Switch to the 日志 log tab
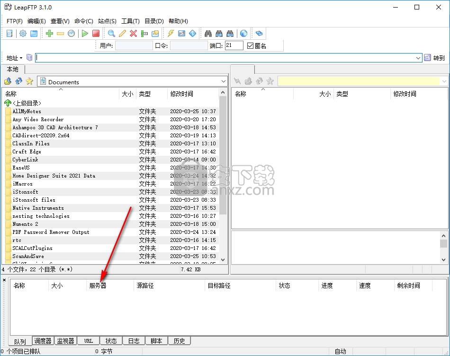The width and height of the screenshot is (450, 356). click(x=134, y=341)
